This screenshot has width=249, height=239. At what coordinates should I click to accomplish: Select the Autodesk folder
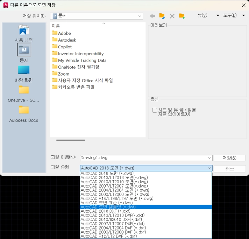point(64,40)
